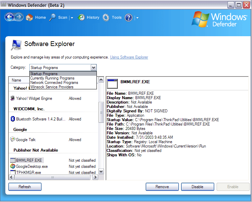Click Not yet classified status for GoogleDesktop.exe

click(x=82, y=166)
